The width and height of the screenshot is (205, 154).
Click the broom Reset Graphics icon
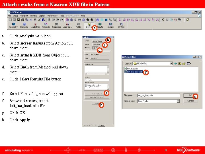pos(39,20)
